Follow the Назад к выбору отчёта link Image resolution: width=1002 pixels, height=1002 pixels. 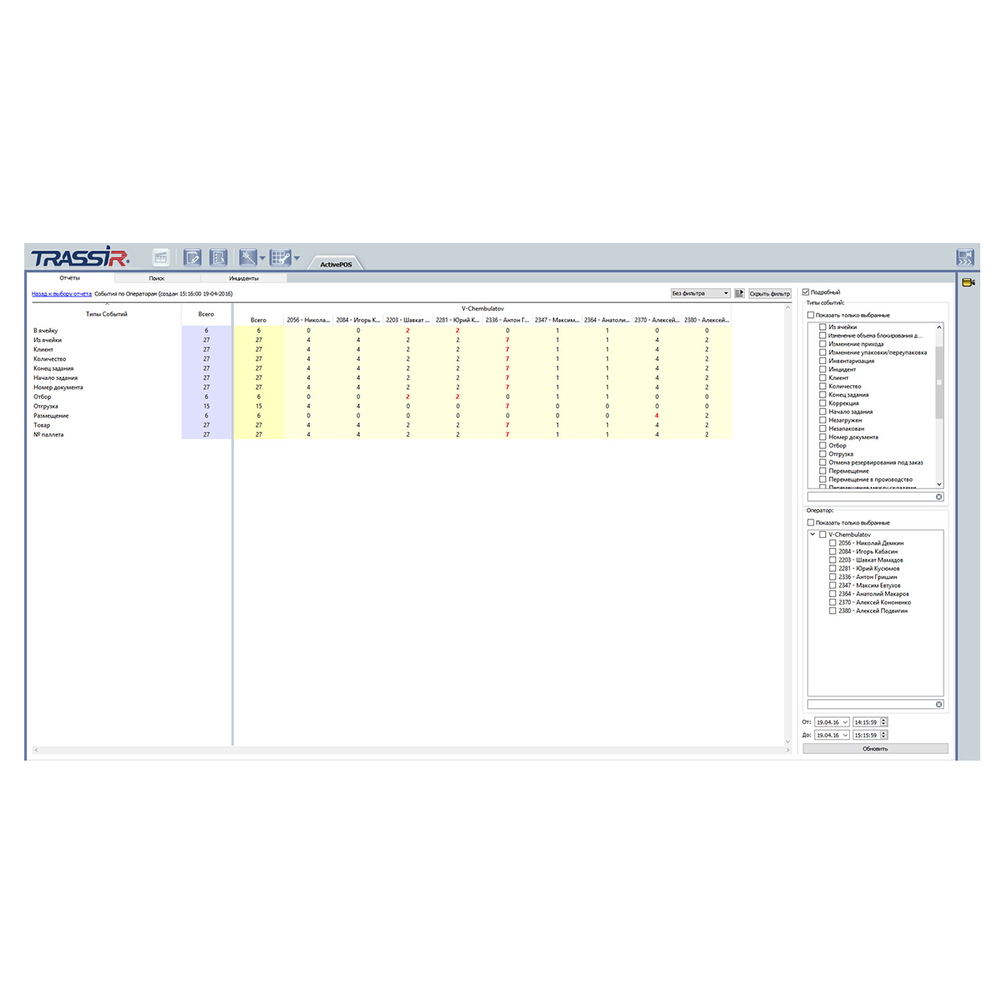(62, 294)
